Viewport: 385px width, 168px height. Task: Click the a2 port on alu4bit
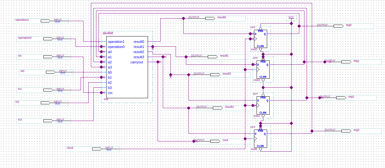[x=110, y=62]
